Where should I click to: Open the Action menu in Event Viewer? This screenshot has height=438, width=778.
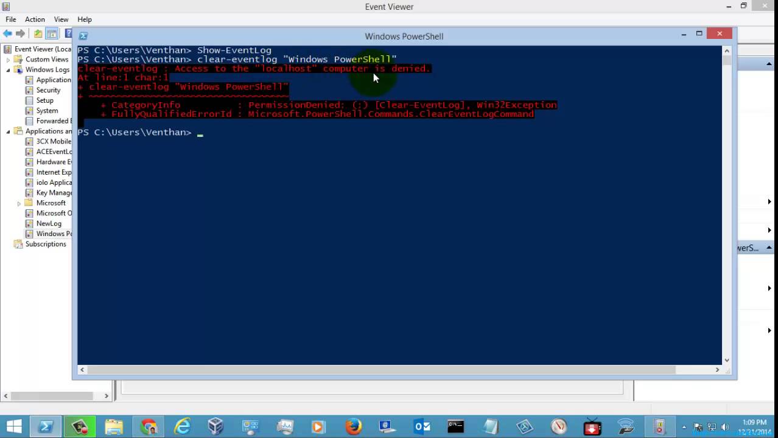[35, 19]
